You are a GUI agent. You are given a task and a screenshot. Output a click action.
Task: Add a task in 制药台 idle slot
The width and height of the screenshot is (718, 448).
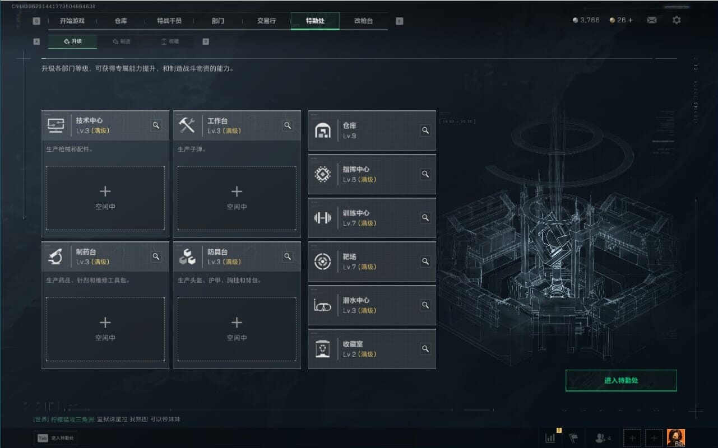(x=105, y=329)
